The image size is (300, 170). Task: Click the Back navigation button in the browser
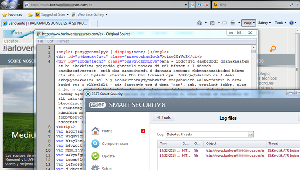tap(5, 5)
